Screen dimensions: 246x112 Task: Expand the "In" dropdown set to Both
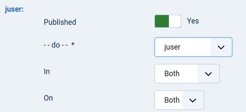(x=187, y=74)
